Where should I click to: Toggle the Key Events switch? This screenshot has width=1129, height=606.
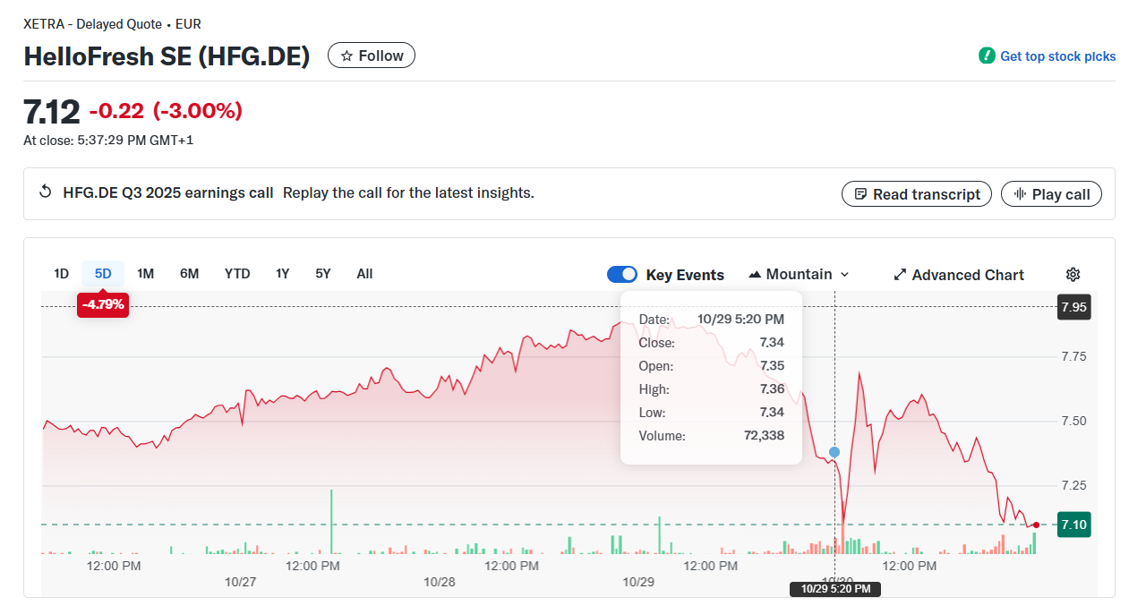point(622,275)
